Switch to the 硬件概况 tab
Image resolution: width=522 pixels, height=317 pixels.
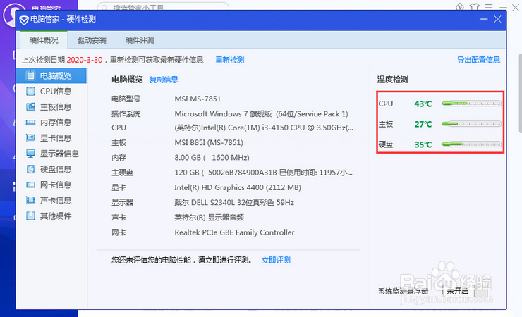44,40
